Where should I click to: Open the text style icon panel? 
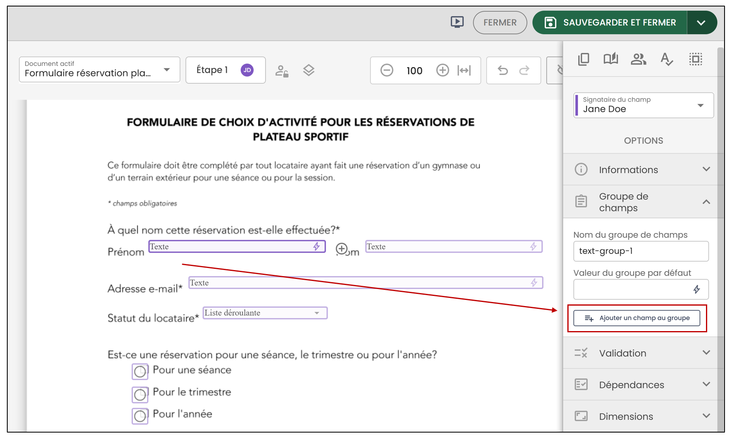pyautogui.click(x=666, y=59)
